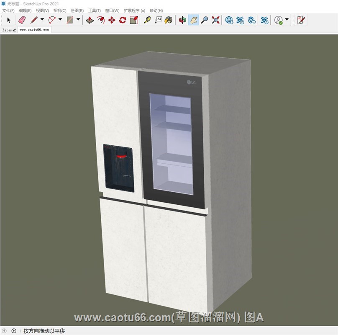Open the Shapes tool dropdown arrow
The image size is (338, 335).
pos(78,20)
